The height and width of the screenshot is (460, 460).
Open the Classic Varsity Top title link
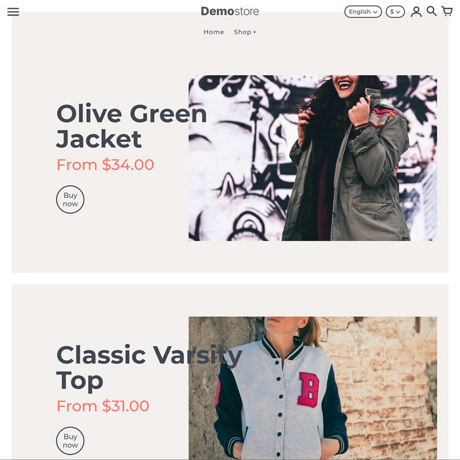(x=149, y=367)
